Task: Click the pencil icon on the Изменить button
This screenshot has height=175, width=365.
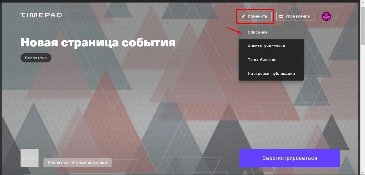Action: coord(243,16)
